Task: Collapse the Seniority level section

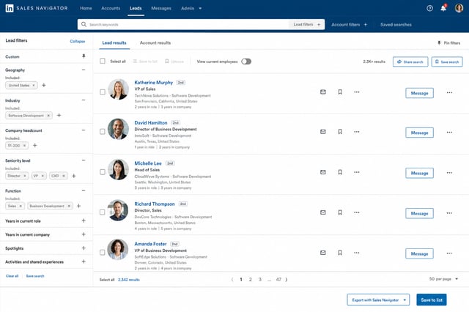Action: tap(84, 160)
